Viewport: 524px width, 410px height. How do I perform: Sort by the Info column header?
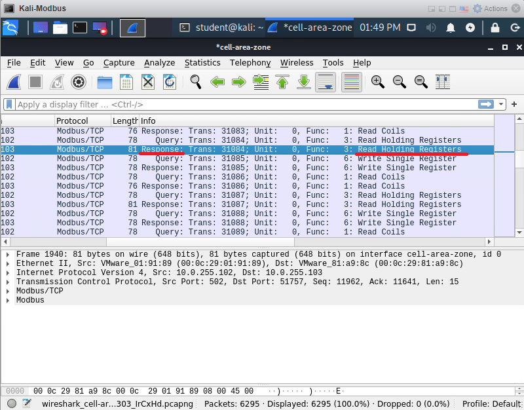(x=316, y=121)
